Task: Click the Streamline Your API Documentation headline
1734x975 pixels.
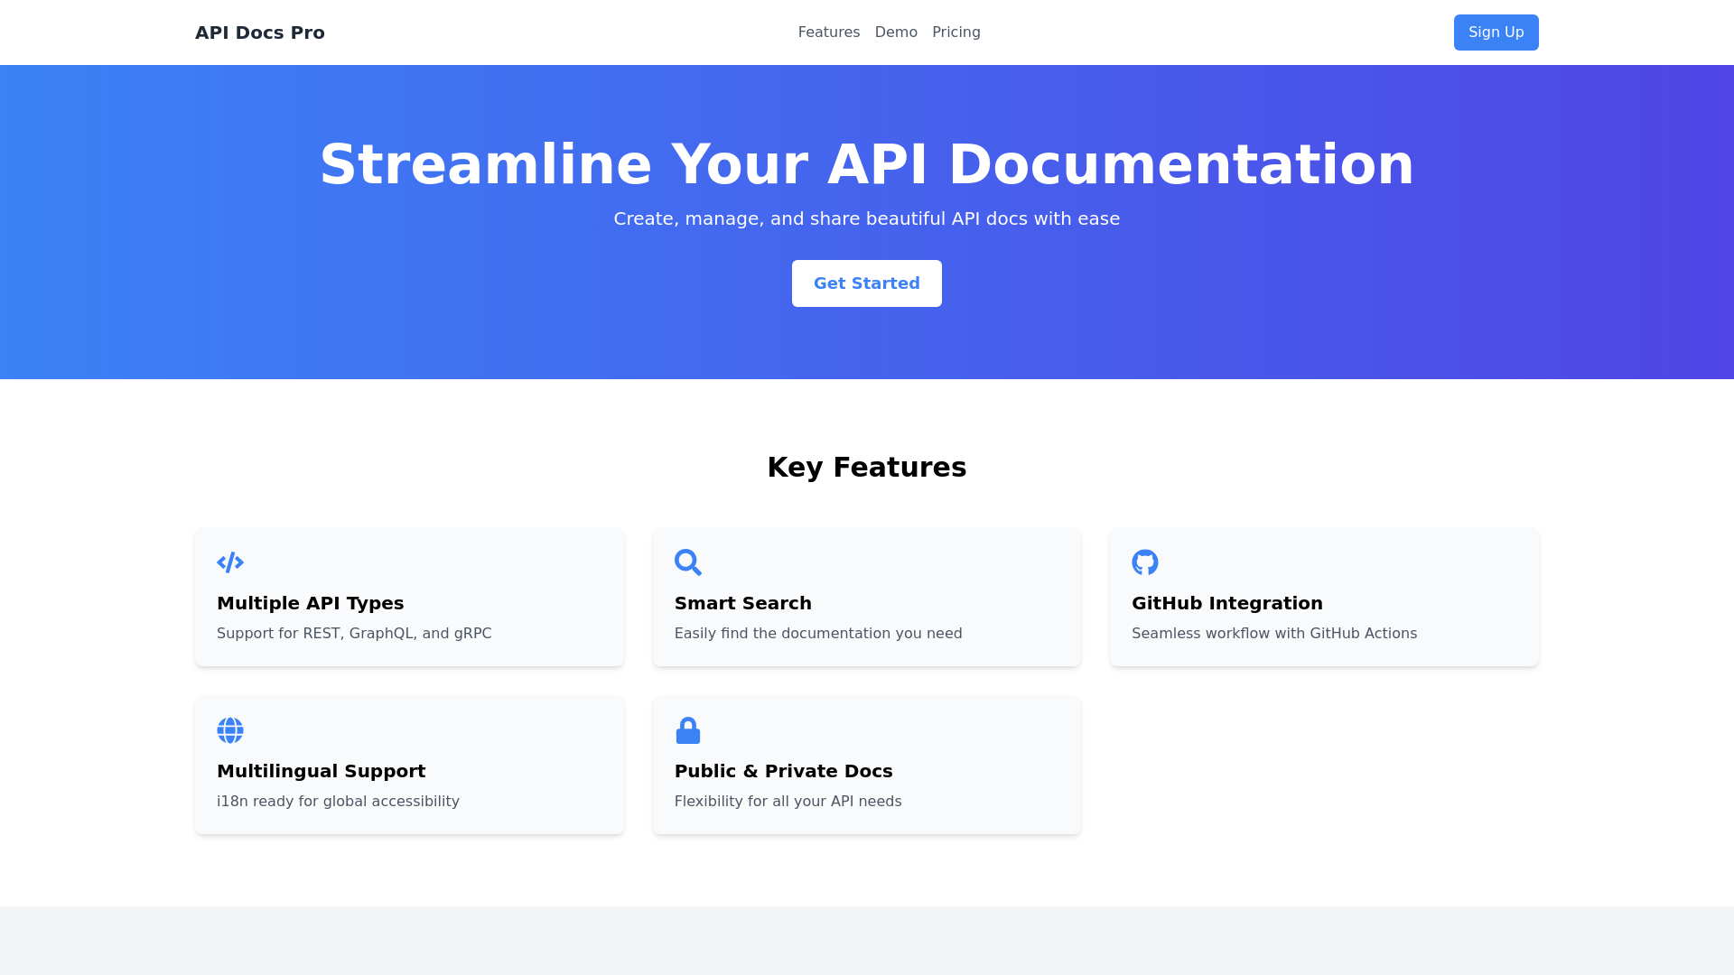Action: pyautogui.click(x=866, y=164)
